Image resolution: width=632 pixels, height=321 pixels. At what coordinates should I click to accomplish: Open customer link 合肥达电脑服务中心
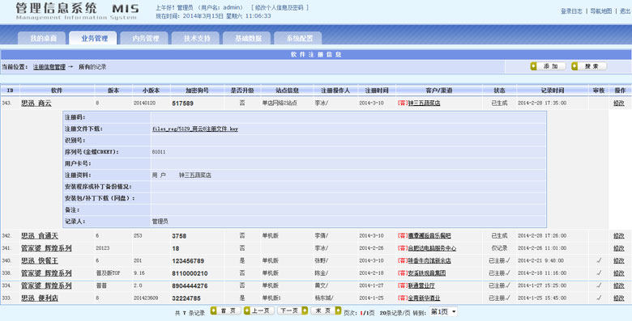432,248
